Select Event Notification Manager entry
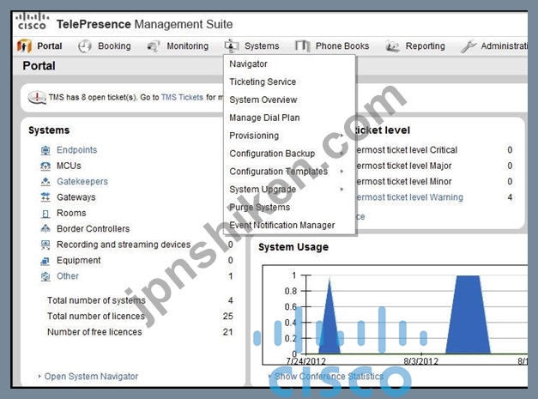This screenshot has width=538, height=399. pyautogui.click(x=282, y=225)
